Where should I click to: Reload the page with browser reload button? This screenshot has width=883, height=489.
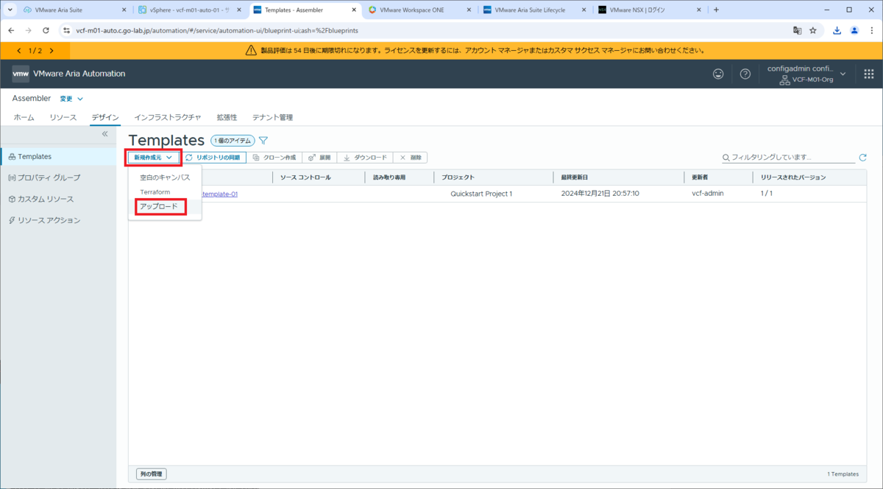(x=46, y=30)
